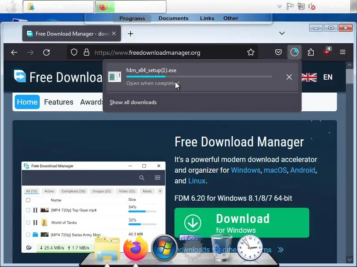357x267 pixels.
Task: Follow Downloads for other platforms link
Action: (x=228, y=250)
